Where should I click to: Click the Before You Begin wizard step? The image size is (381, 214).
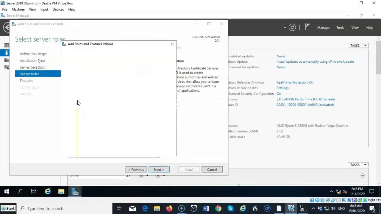(33, 54)
